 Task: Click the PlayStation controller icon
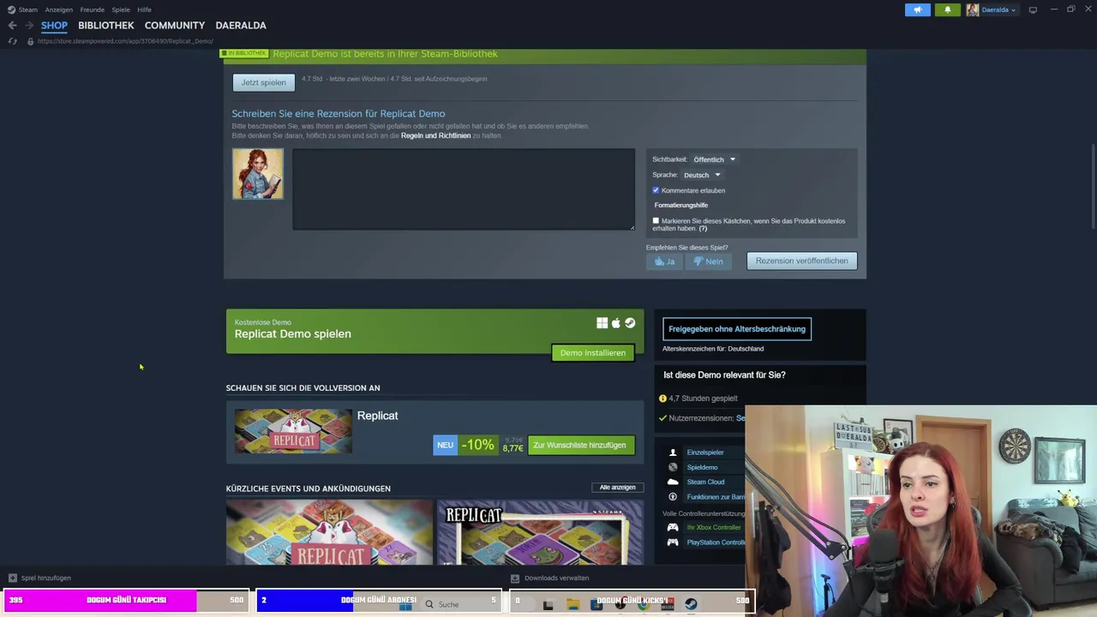[673, 542]
